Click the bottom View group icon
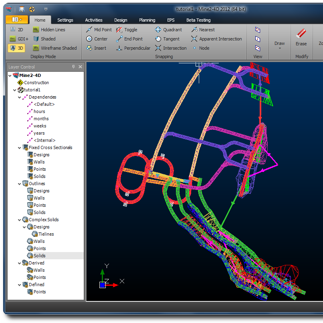323x323 pixels. pos(258,48)
